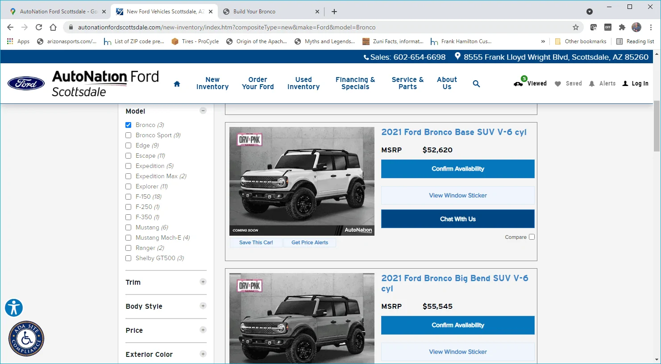Confirm Availability for the Bronco Big Bend
Screen dimensions: 661x364
[x=457, y=325]
